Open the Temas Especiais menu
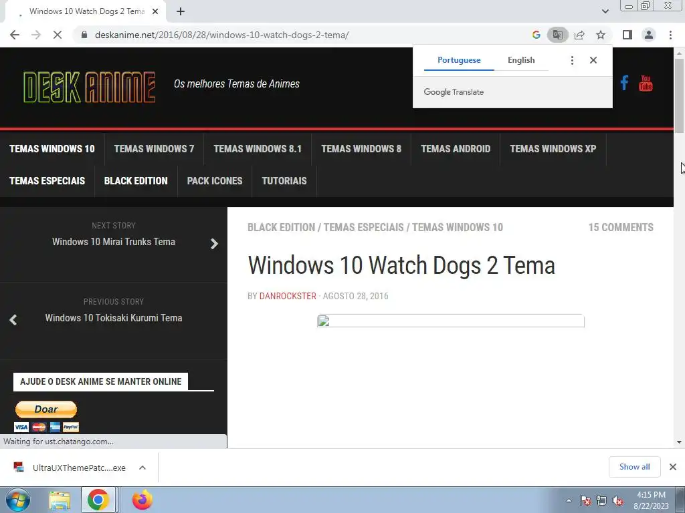The image size is (685, 513). (47, 181)
